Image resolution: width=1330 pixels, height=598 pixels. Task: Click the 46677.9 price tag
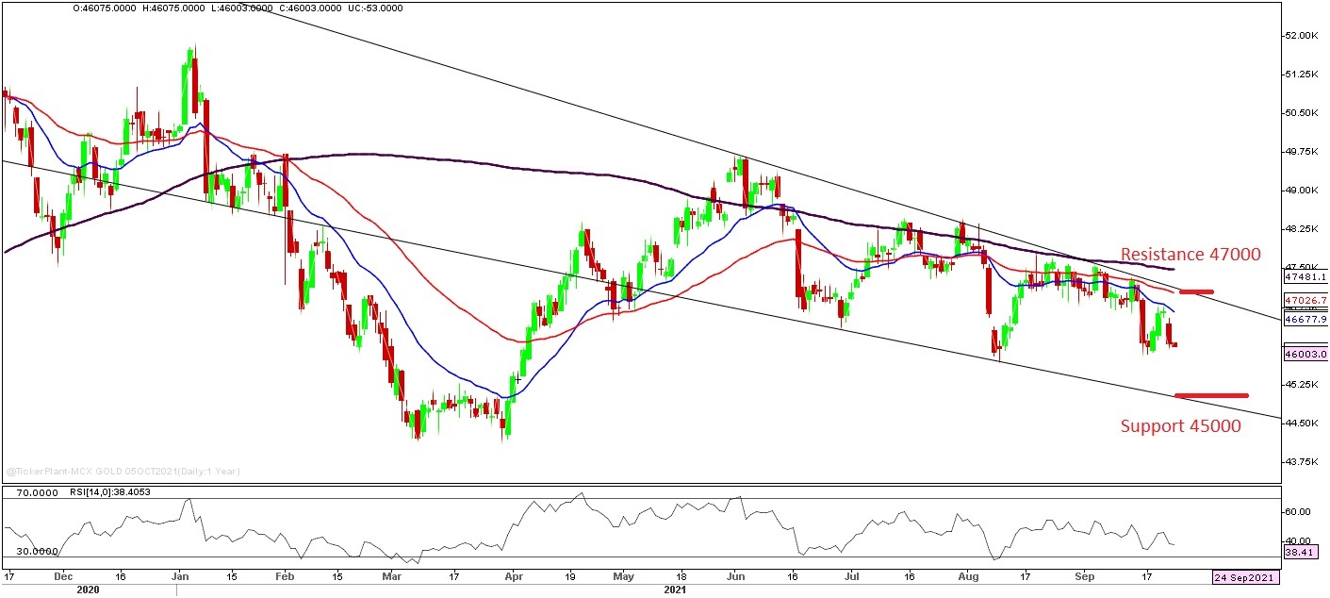point(1305,319)
